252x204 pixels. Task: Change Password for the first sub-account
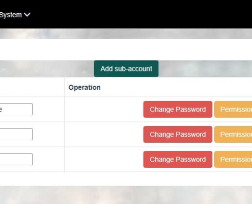pos(178,109)
